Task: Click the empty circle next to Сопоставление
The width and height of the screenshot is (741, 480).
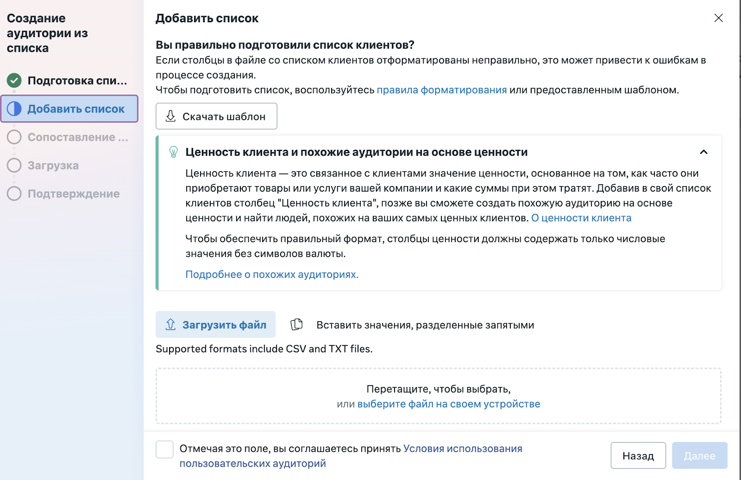Action: (x=14, y=137)
